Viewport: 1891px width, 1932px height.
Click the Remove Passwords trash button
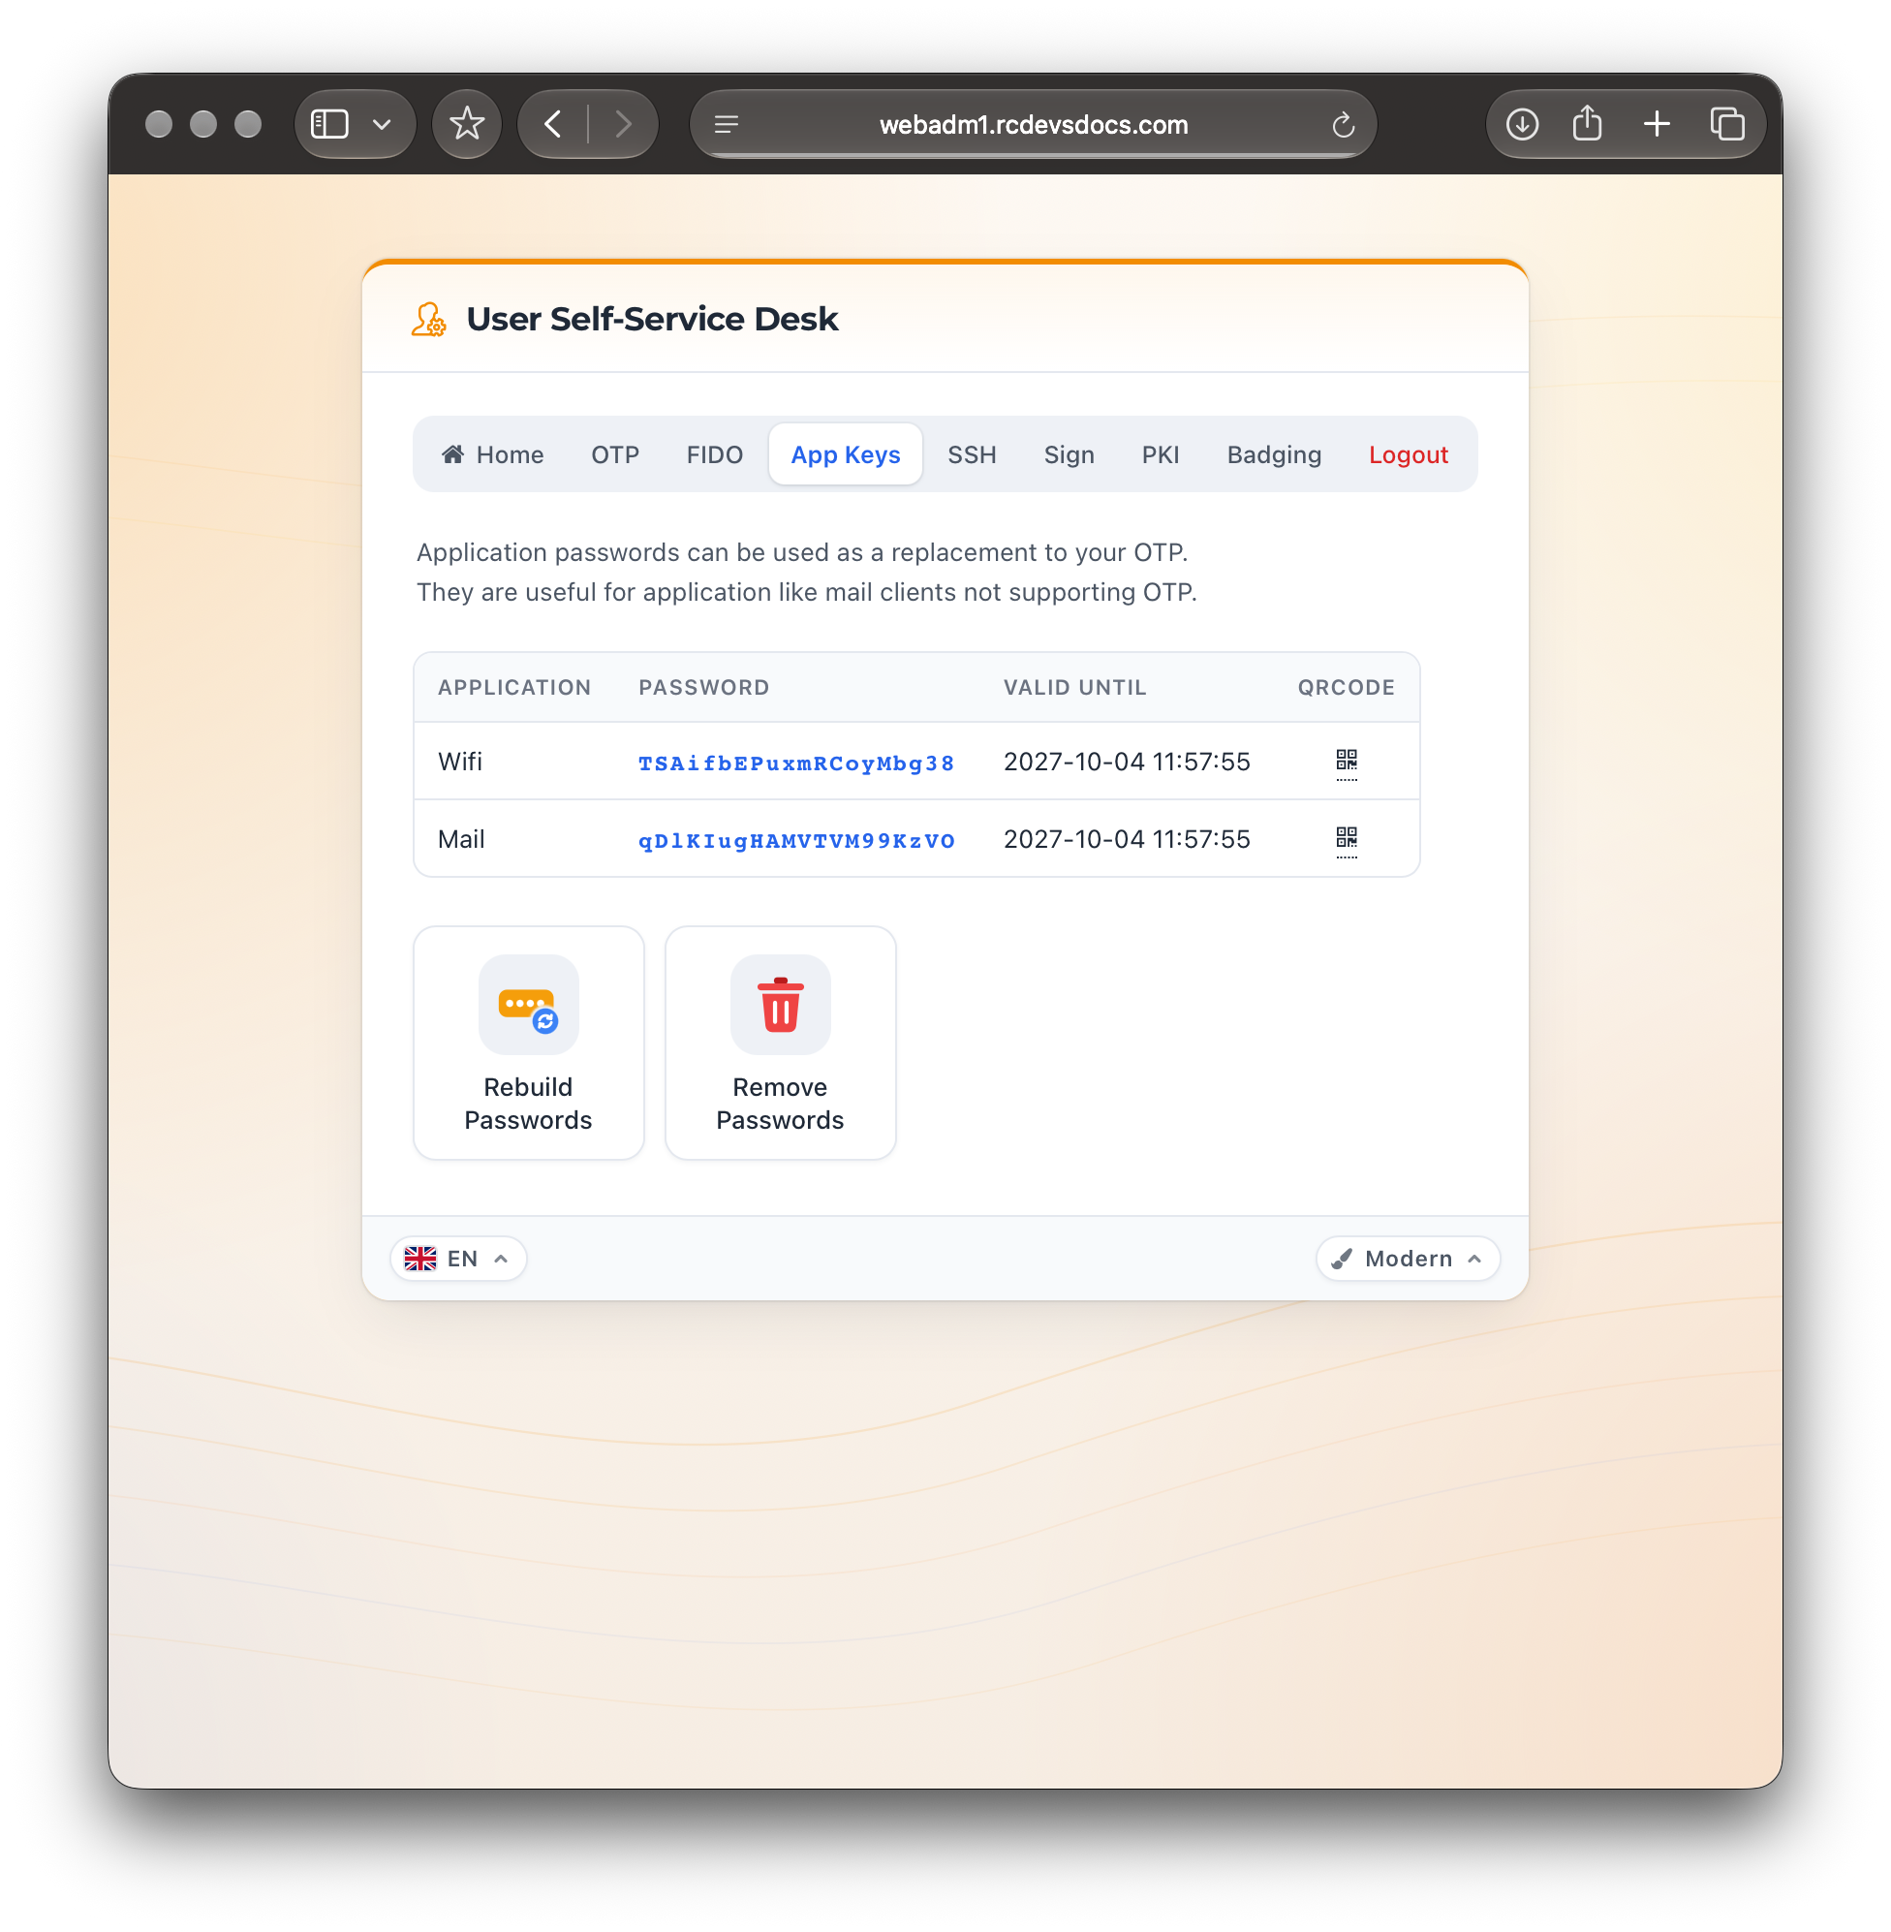coord(780,1042)
